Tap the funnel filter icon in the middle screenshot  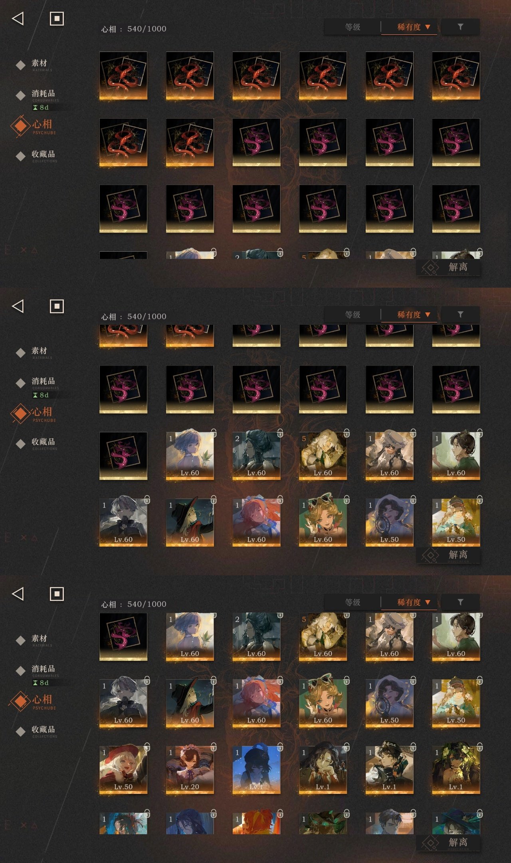460,314
